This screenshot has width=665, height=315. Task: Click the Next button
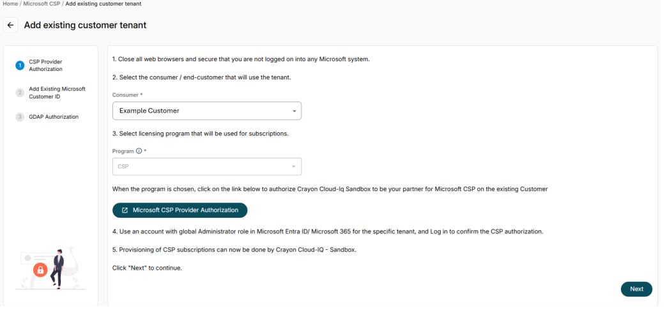(636, 289)
